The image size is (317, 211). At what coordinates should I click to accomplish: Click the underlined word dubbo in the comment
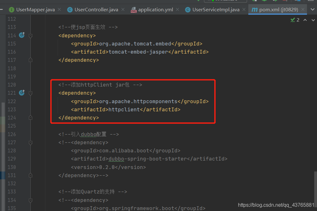(88, 135)
